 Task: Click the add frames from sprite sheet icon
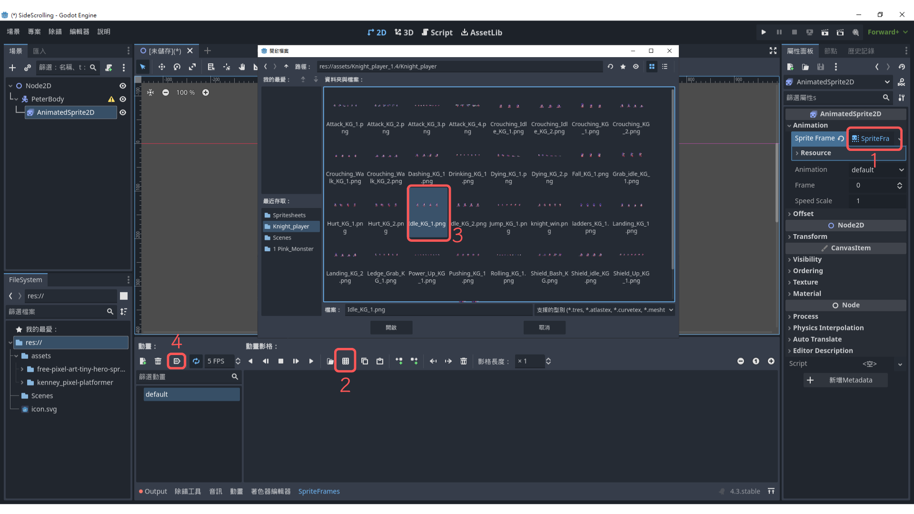tap(346, 361)
